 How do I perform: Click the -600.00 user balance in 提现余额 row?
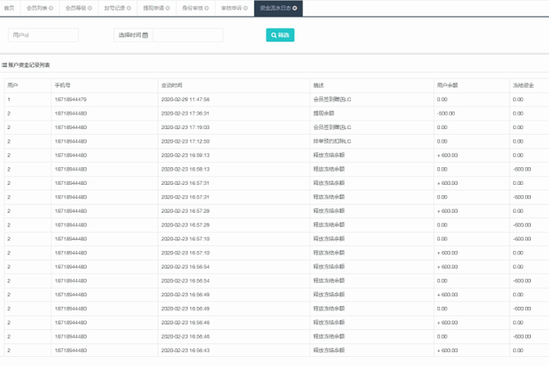tap(446, 113)
